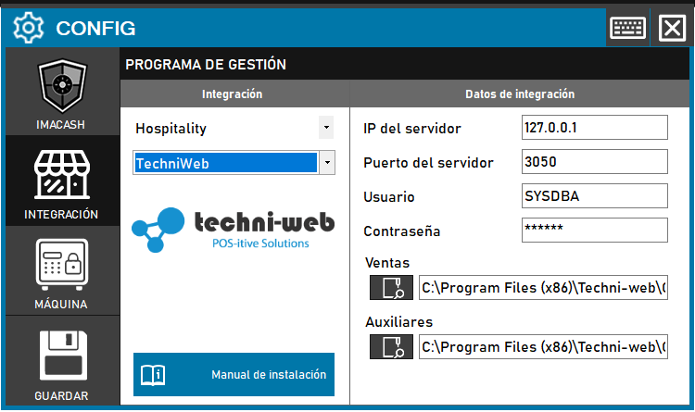Screen dimensions: 695x412
Task: Browse for the Ventas file path
Action: point(391,288)
